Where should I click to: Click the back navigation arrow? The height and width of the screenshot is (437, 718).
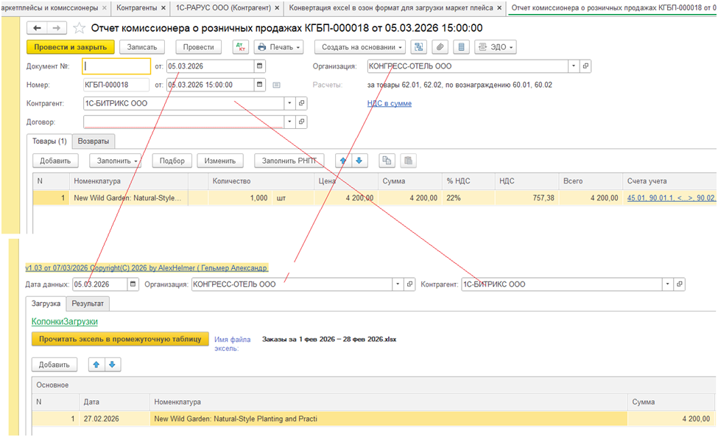point(38,28)
